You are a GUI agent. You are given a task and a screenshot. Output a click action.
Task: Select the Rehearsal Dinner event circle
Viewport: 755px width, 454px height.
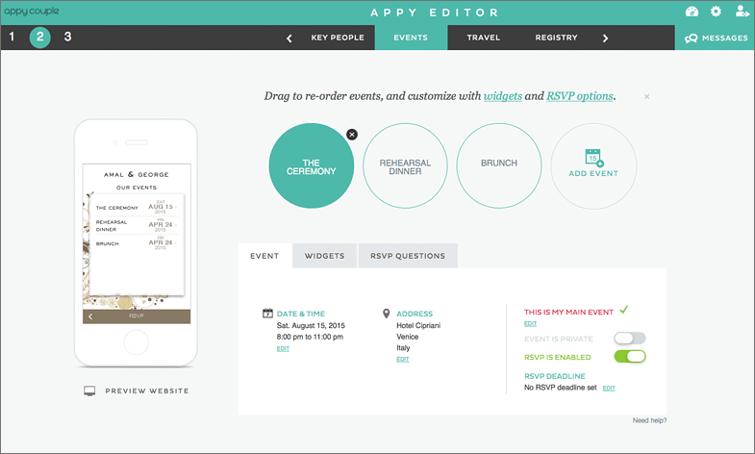click(405, 167)
